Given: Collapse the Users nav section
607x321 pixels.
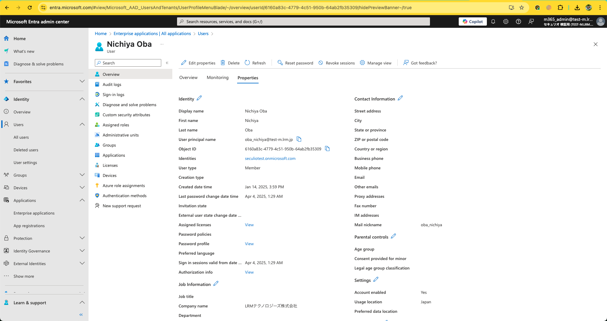Looking at the screenshot, I should point(82,124).
